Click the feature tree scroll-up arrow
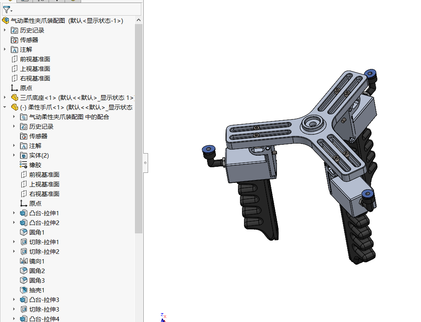Viewport: 421px width, 322px height. click(x=138, y=20)
